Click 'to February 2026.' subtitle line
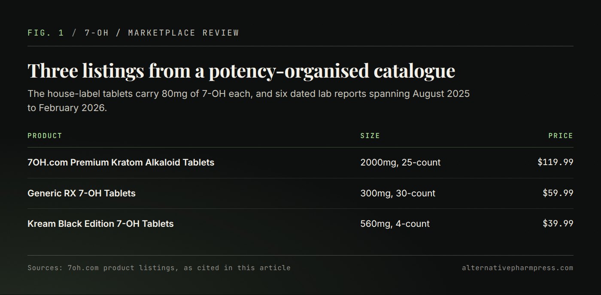Screen dimensions: 601x295 click(67, 108)
